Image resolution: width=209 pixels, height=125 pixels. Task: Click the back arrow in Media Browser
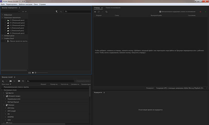[23, 12]
